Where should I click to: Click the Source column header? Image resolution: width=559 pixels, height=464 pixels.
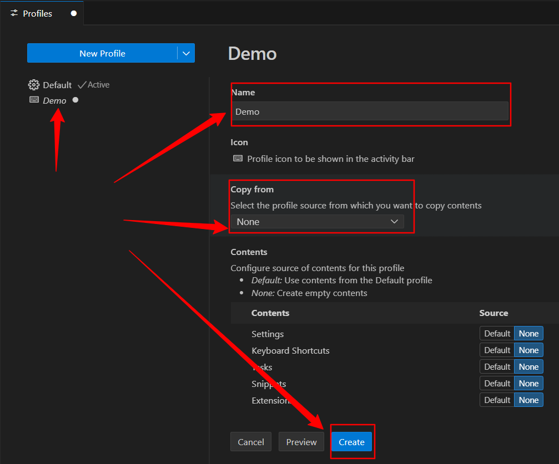click(493, 313)
